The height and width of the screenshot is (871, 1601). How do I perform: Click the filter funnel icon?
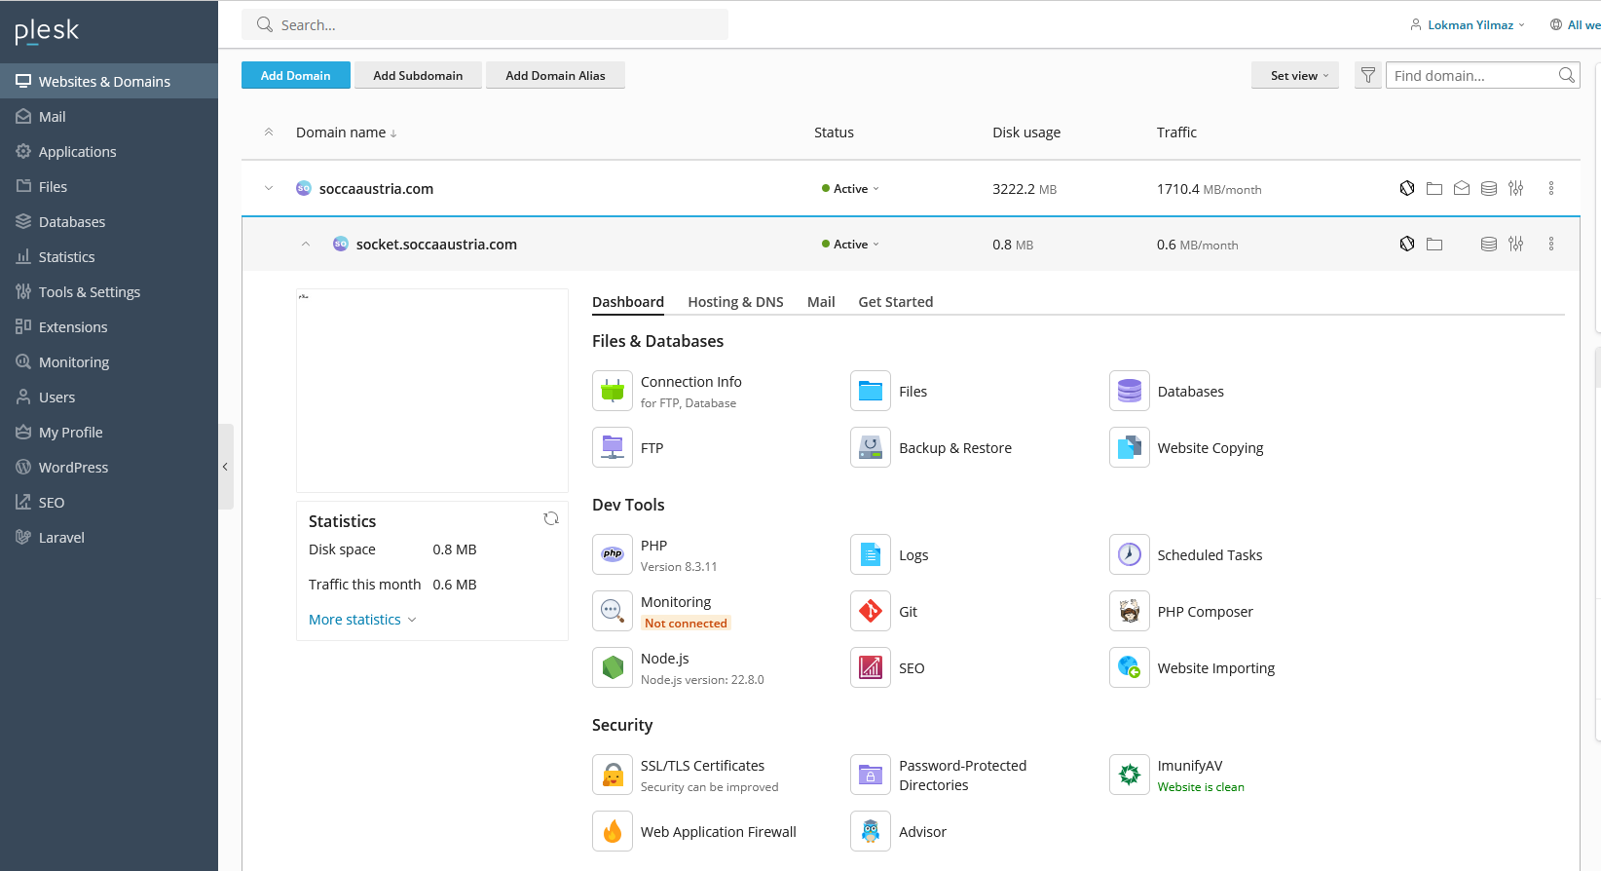coord(1368,75)
